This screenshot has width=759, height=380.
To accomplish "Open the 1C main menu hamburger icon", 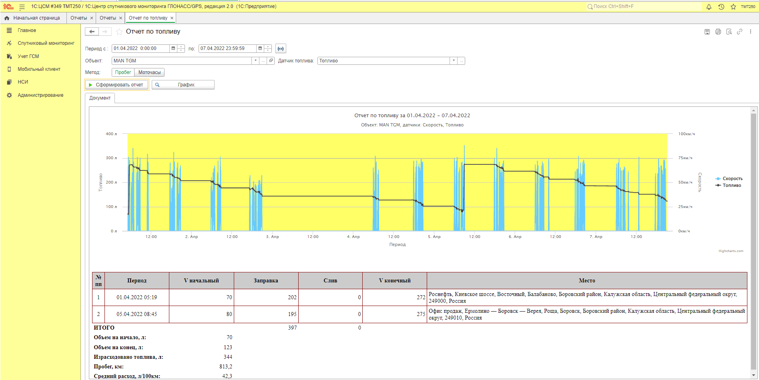I will click(22, 7).
